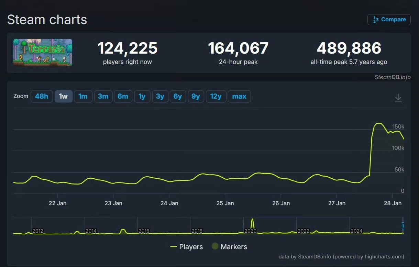Click the 164,067 24-hour peak value

(x=238, y=48)
